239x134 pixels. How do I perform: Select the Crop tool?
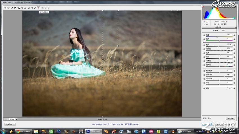(x=22, y=8)
